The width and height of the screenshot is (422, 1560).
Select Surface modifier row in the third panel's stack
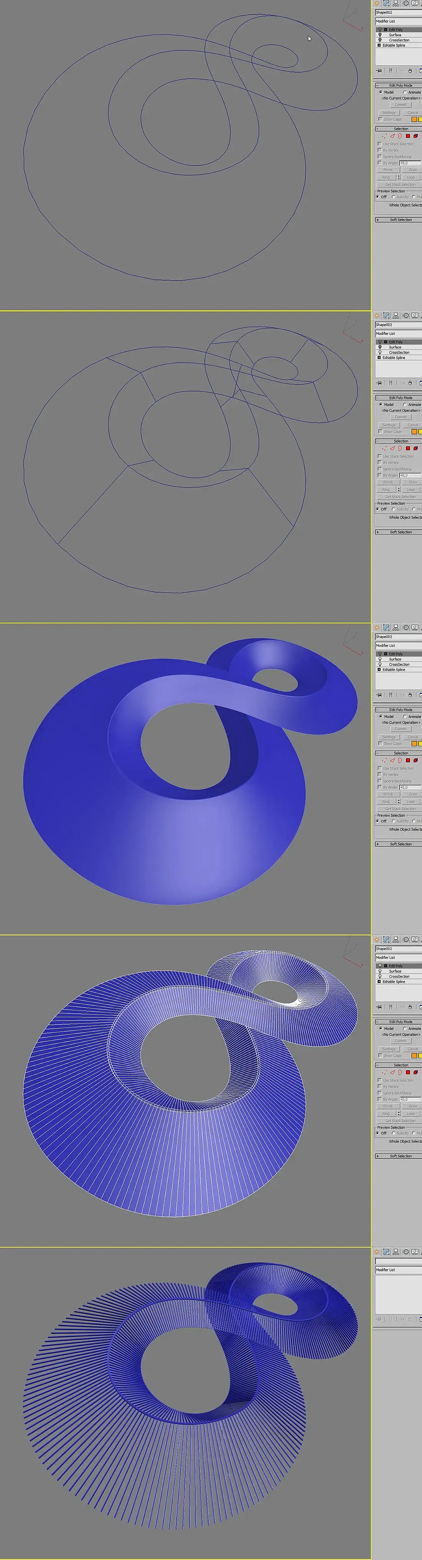[399, 659]
